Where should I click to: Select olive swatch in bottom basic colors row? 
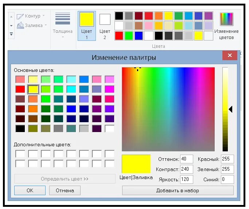(33, 129)
